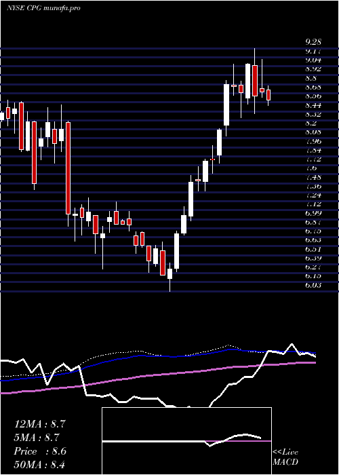Click the 8.2 price axis label
The image size is (339, 475).
pyautogui.click(x=311, y=123)
